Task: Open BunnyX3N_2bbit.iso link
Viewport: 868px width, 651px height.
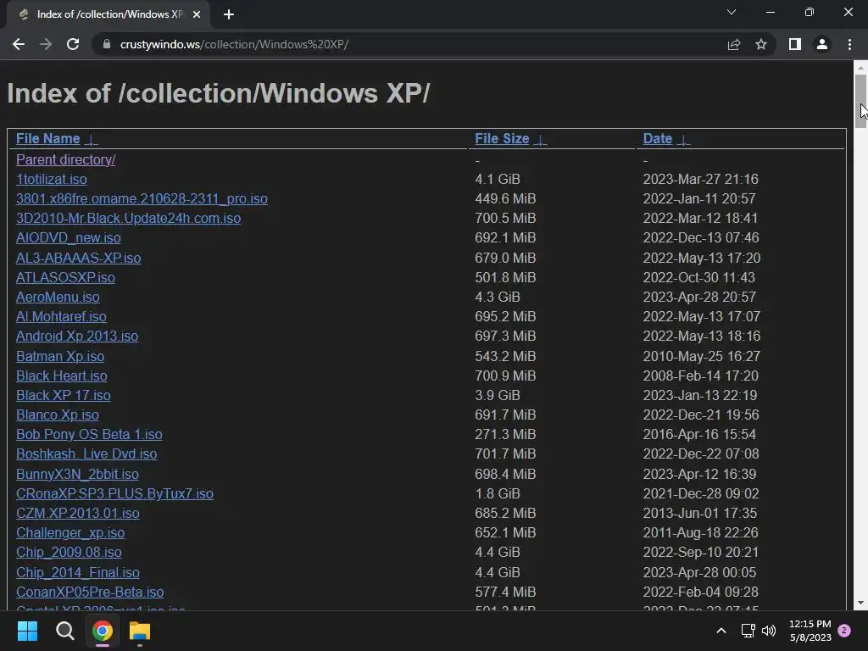Action: pos(77,474)
